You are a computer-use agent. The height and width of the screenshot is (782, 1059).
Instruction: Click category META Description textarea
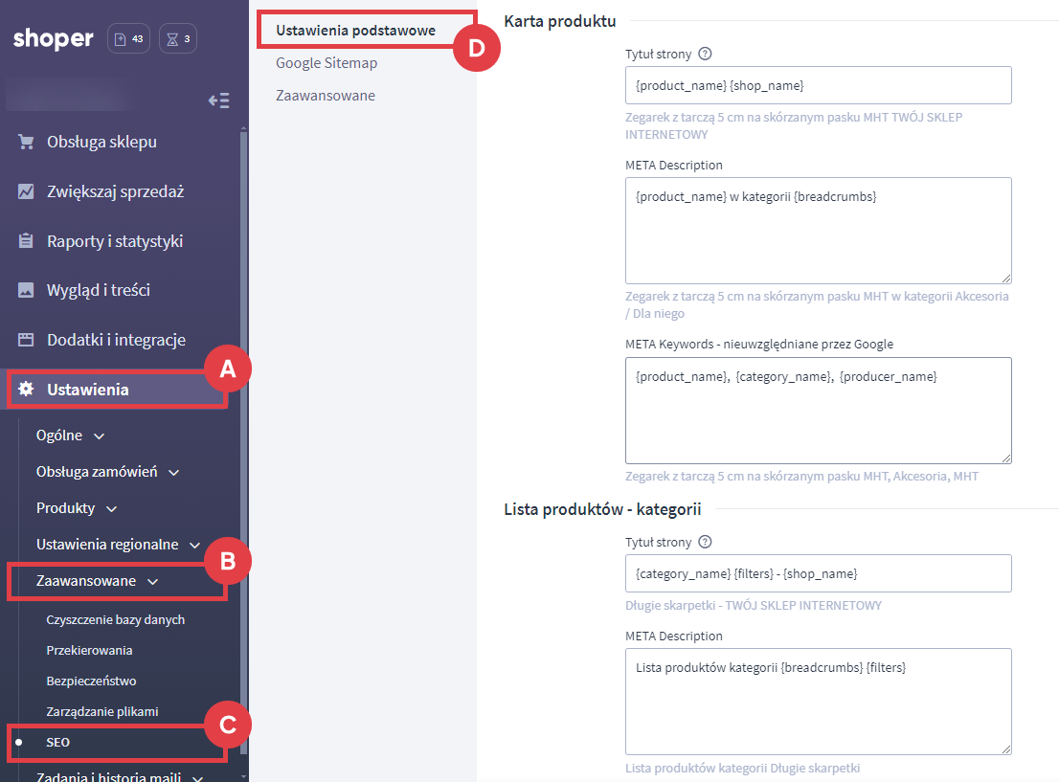818,702
